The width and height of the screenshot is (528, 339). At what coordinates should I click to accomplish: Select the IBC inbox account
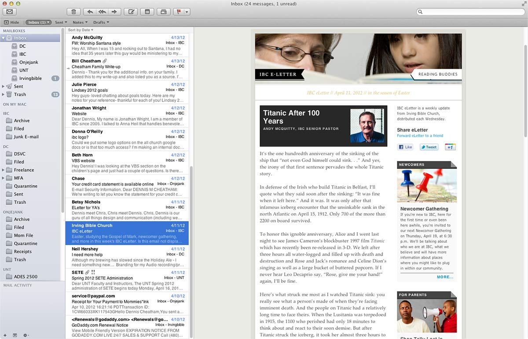point(22,54)
